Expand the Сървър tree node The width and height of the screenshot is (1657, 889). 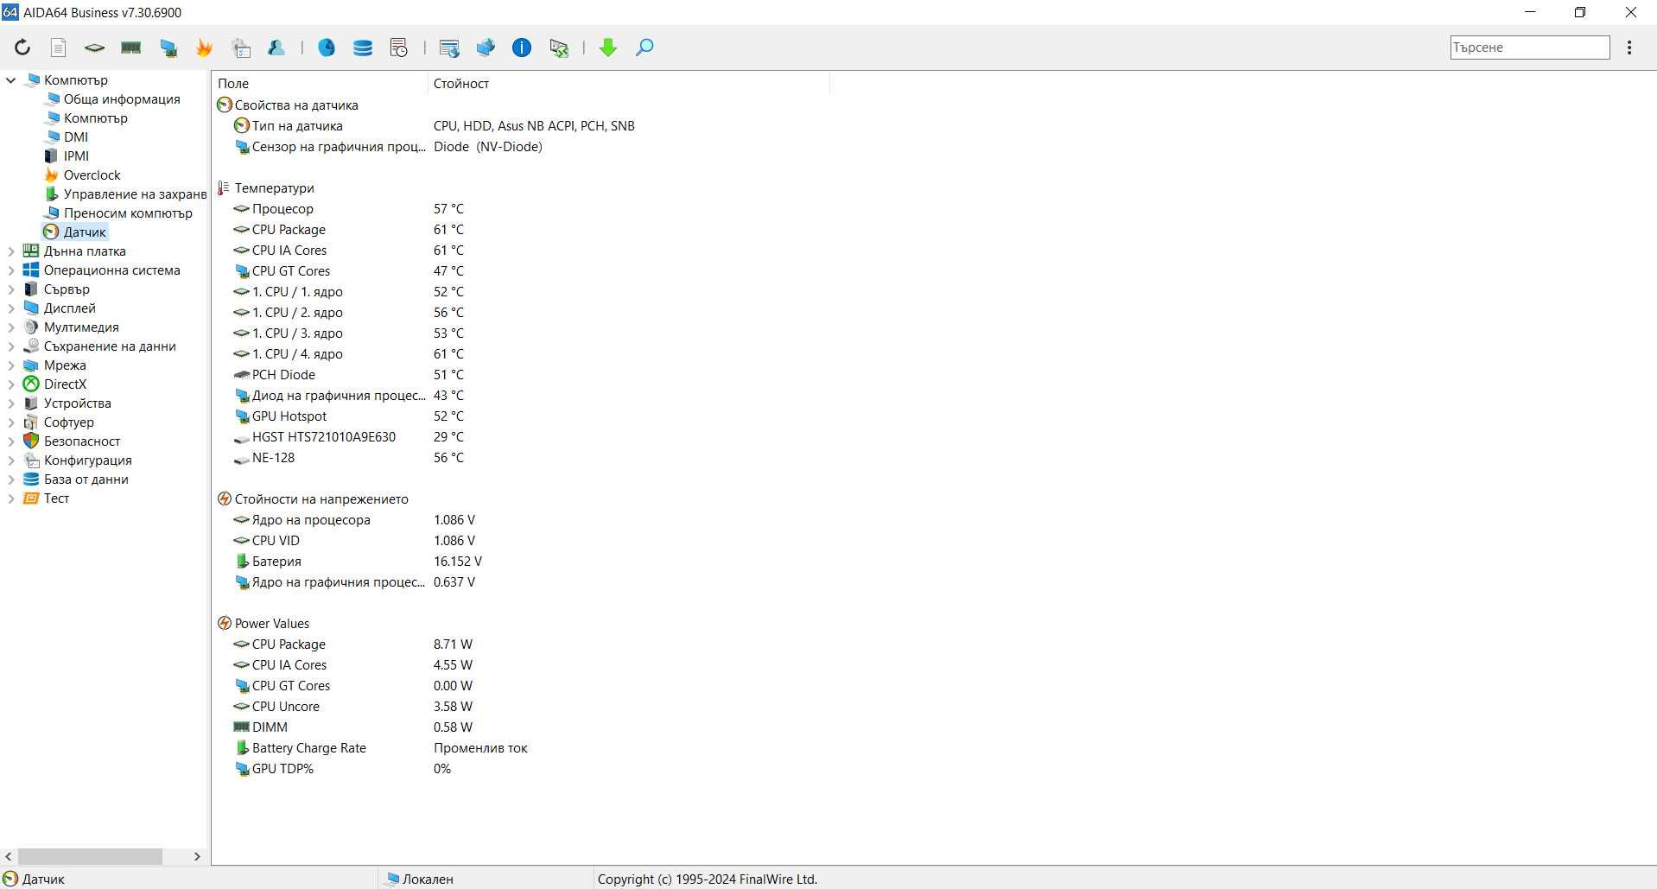[x=10, y=289]
